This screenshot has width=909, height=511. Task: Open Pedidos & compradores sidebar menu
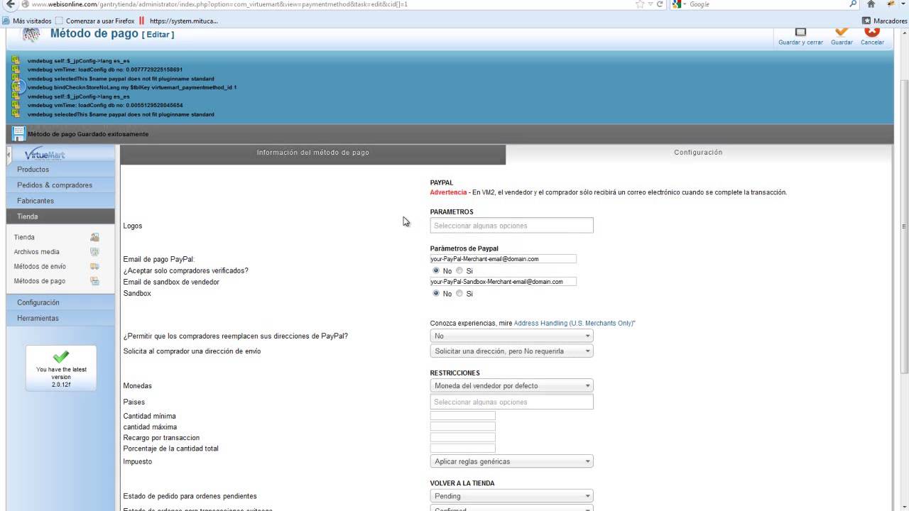[x=60, y=185]
